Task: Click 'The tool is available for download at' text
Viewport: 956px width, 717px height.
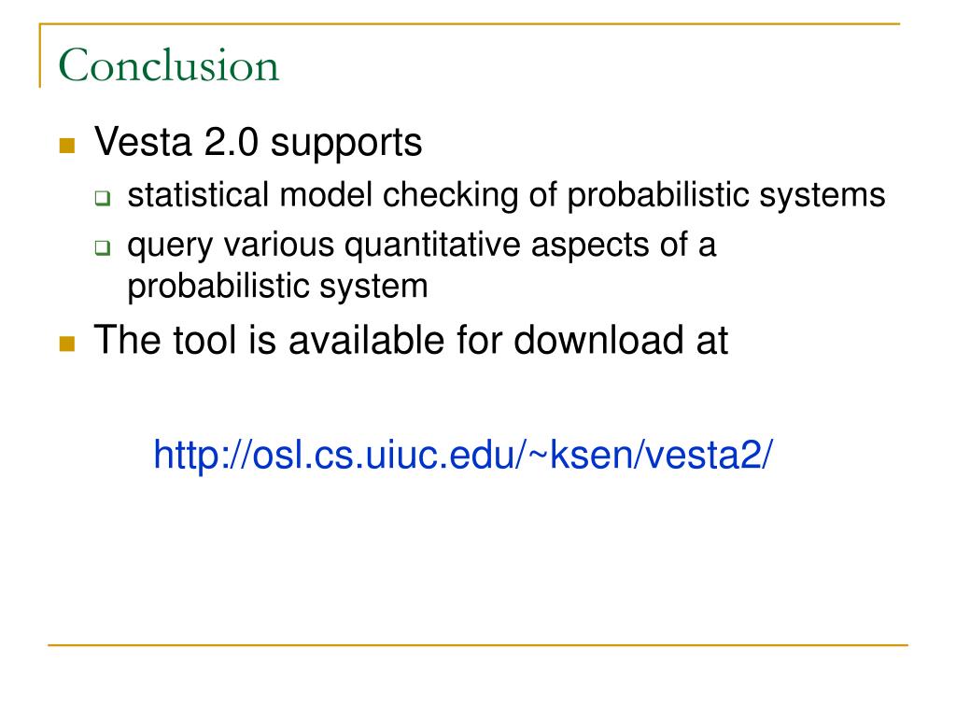Action: coord(411,340)
